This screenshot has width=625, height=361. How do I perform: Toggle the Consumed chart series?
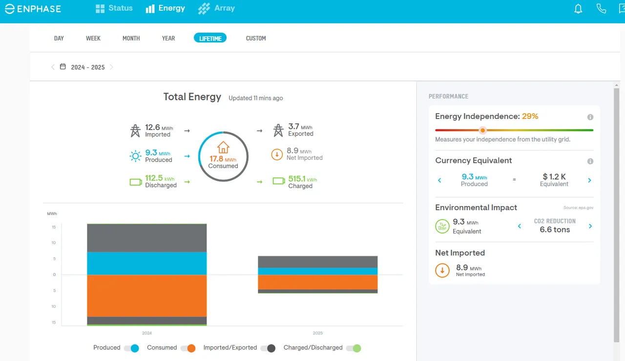[188, 348]
